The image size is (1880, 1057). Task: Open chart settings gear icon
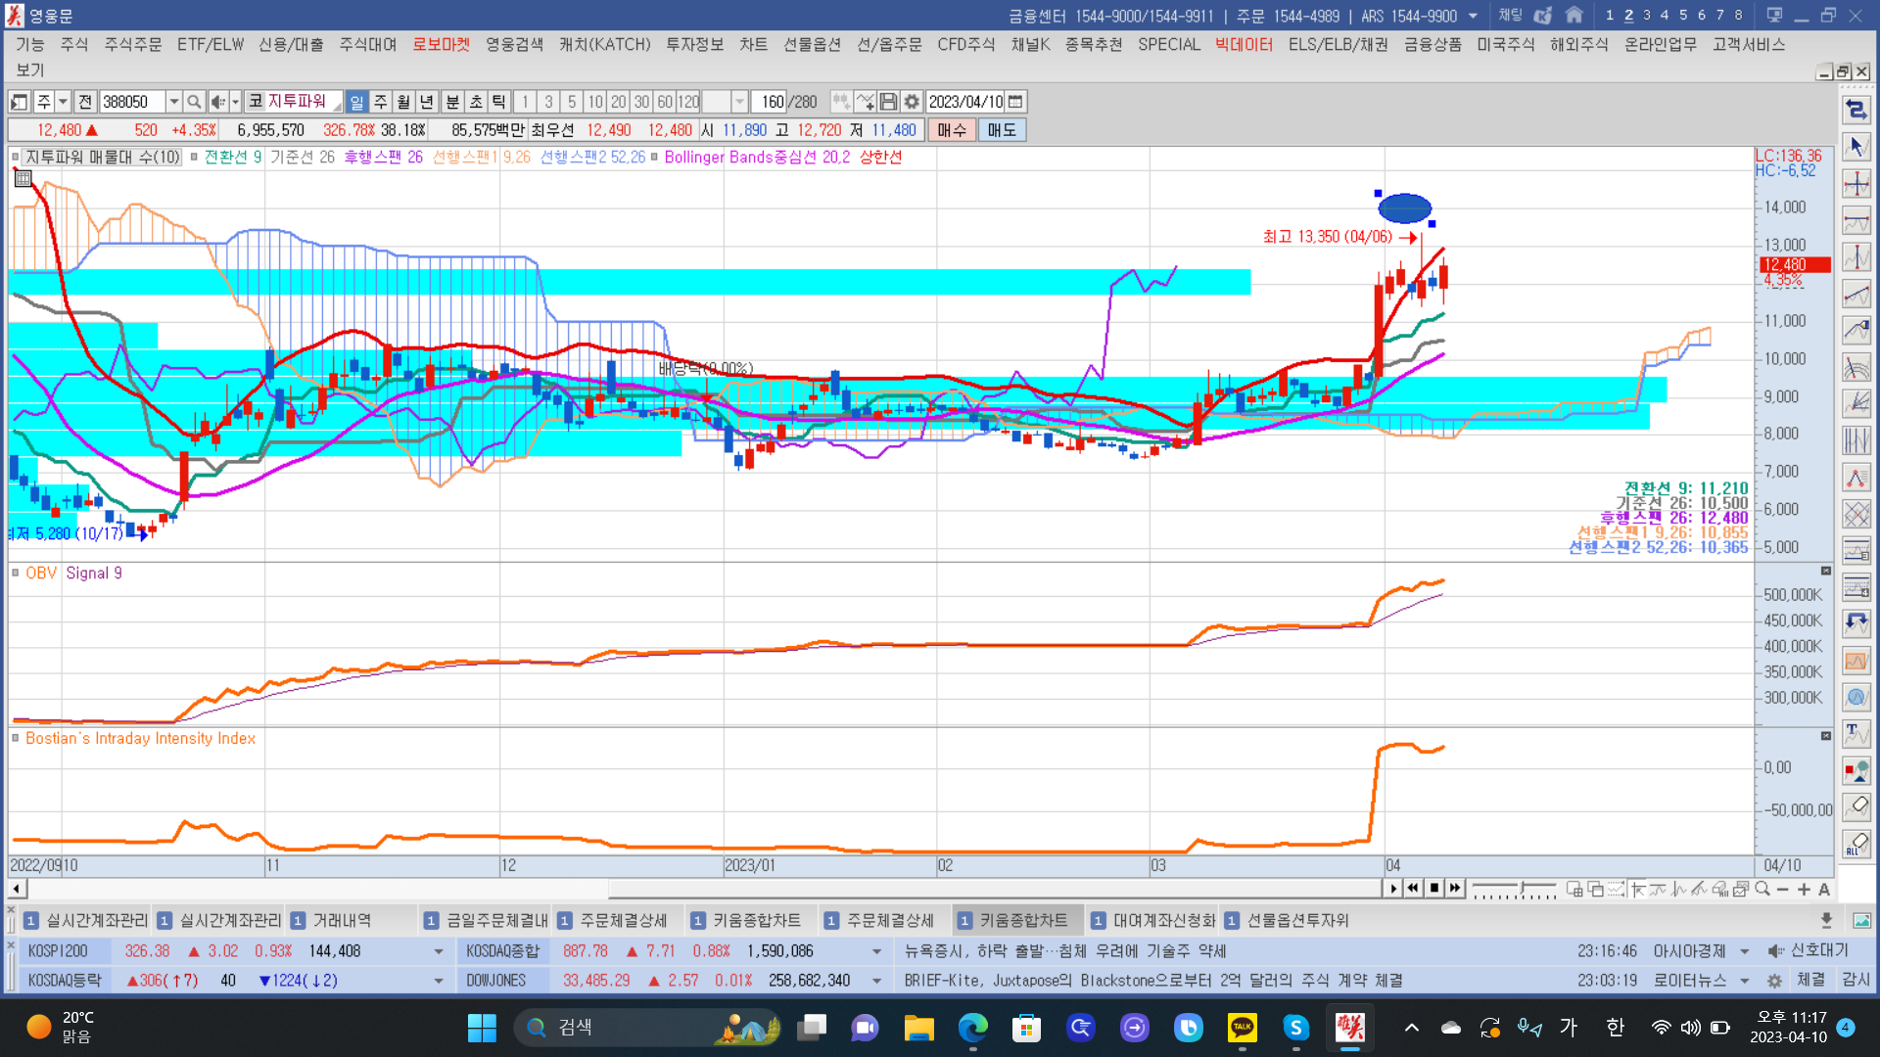(912, 102)
